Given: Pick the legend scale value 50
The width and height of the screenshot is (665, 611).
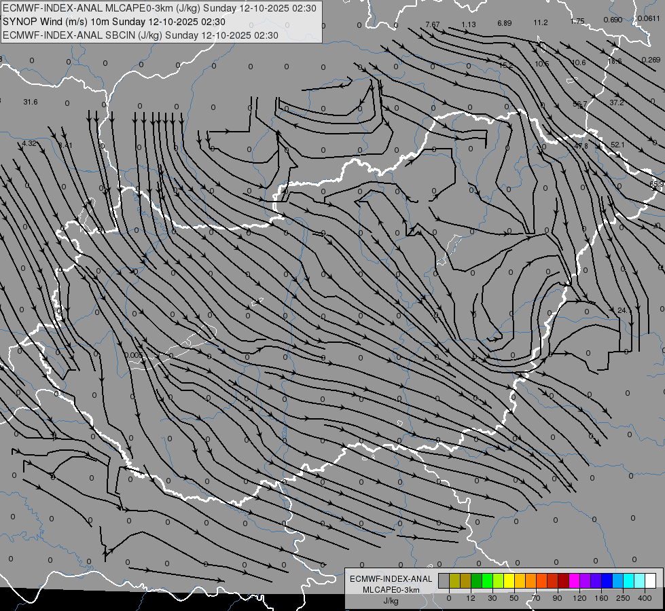Looking at the screenshot, I should [514, 598].
